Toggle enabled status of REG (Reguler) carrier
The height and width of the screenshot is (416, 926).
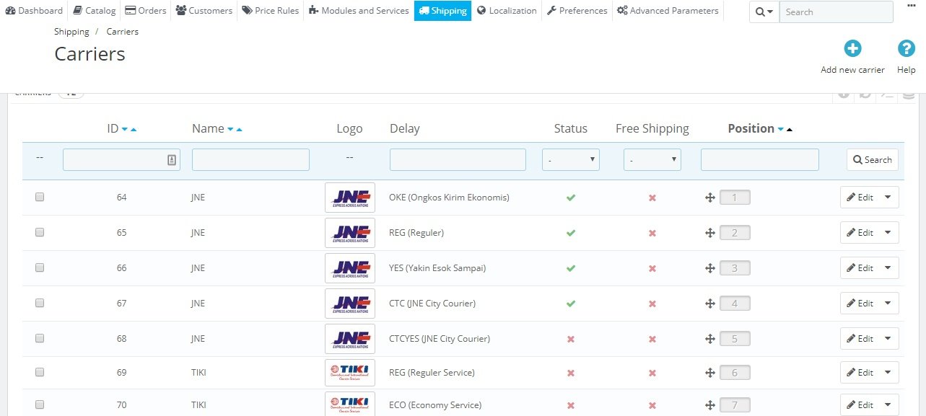click(x=571, y=233)
